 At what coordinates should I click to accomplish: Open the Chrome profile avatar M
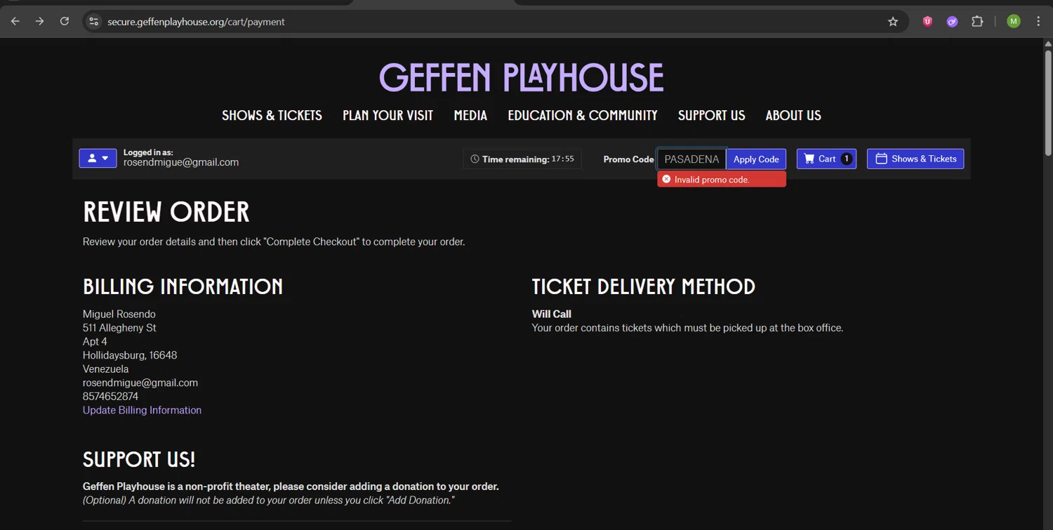(x=1014, y=22)
